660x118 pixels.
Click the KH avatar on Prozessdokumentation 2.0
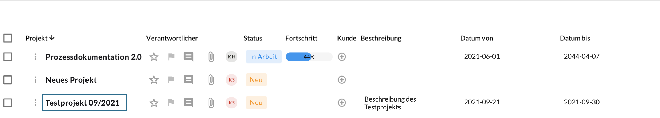point(231,57)
